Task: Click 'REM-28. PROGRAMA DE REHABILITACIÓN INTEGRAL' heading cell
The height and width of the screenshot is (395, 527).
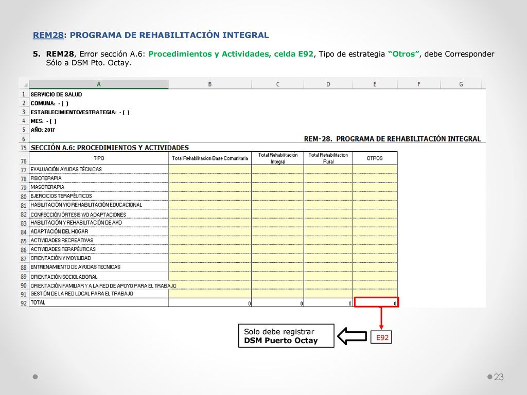Action: click(x=392, y=139)
